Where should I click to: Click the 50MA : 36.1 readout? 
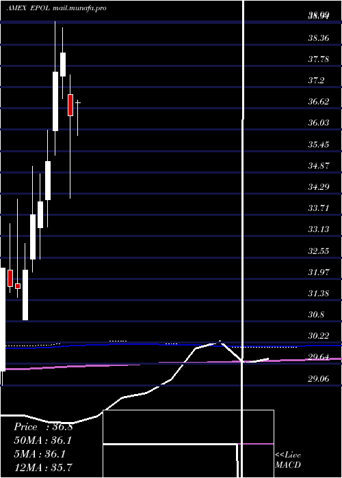(x=43, y=440)
